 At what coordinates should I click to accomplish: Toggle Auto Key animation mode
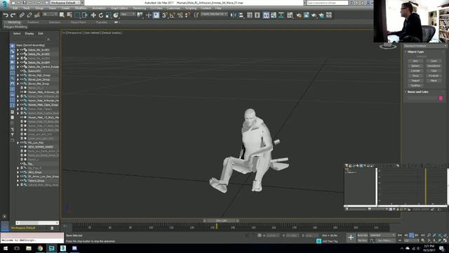click(x=363, y=235)
